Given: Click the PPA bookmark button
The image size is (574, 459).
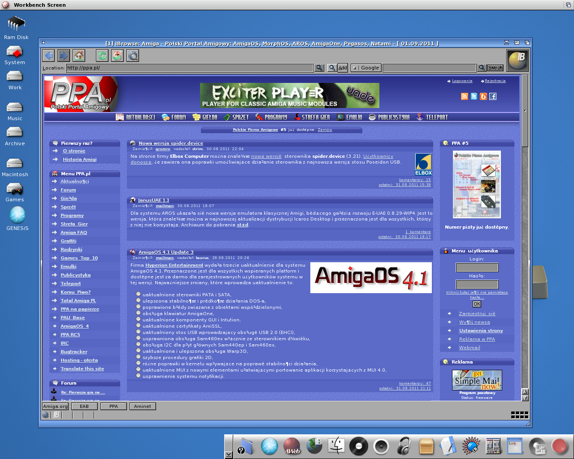Looking at the screenshot, I should [113, 406].
